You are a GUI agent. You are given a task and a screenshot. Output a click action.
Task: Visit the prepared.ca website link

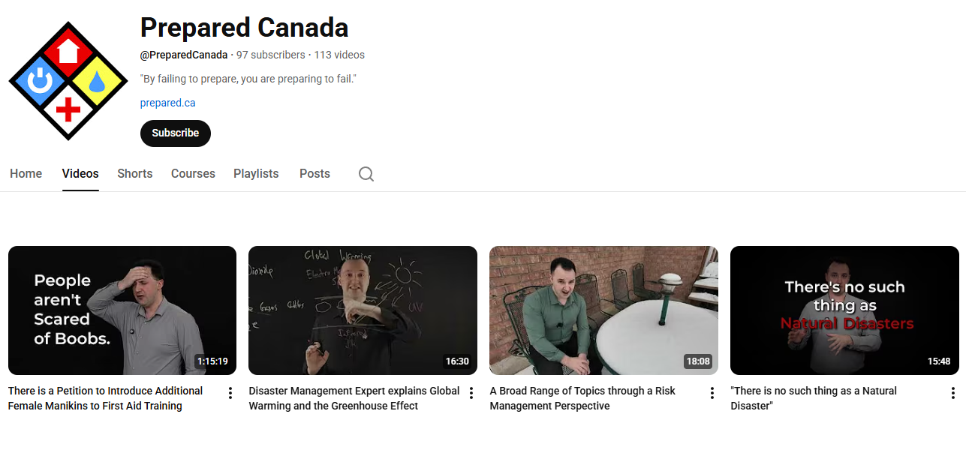pos(167,103)
